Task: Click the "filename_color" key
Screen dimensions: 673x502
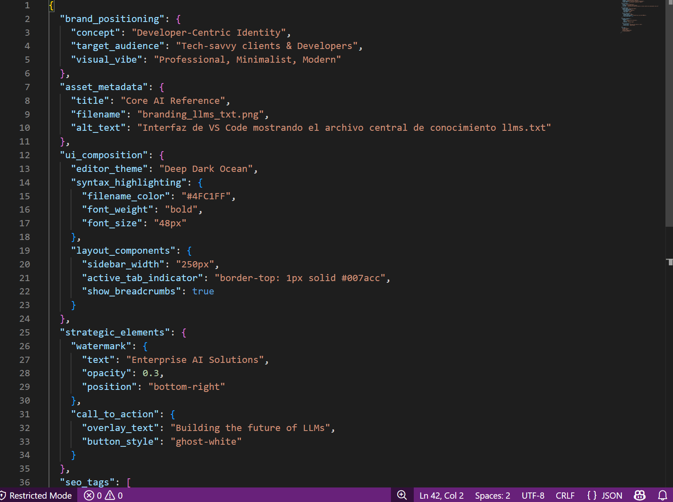Action: (126, 196)
